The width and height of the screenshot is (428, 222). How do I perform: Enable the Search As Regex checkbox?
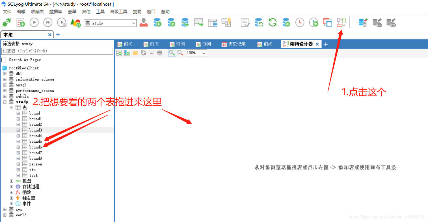point(4,60)
